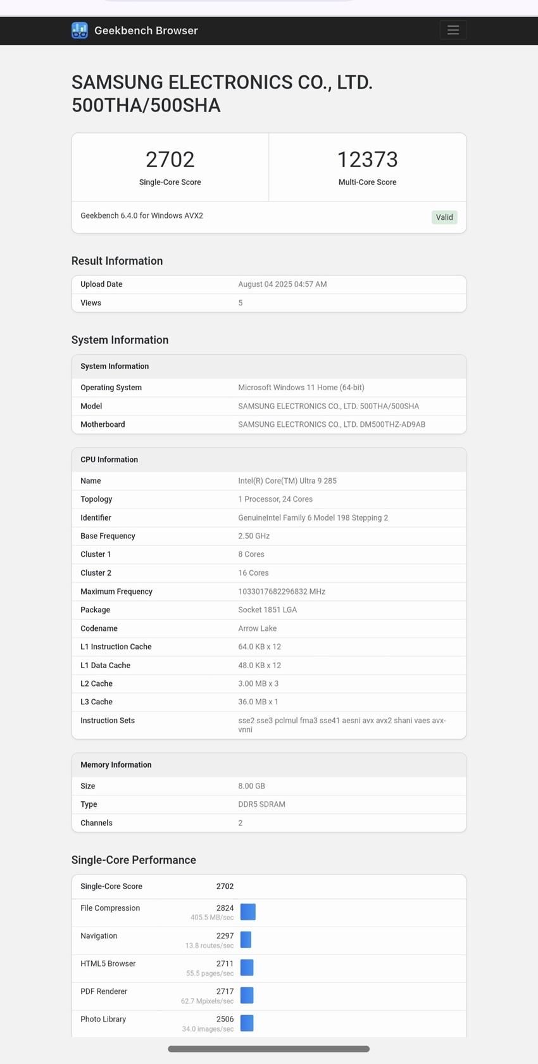Click the Memory Information table header

(x=116, y=765)
